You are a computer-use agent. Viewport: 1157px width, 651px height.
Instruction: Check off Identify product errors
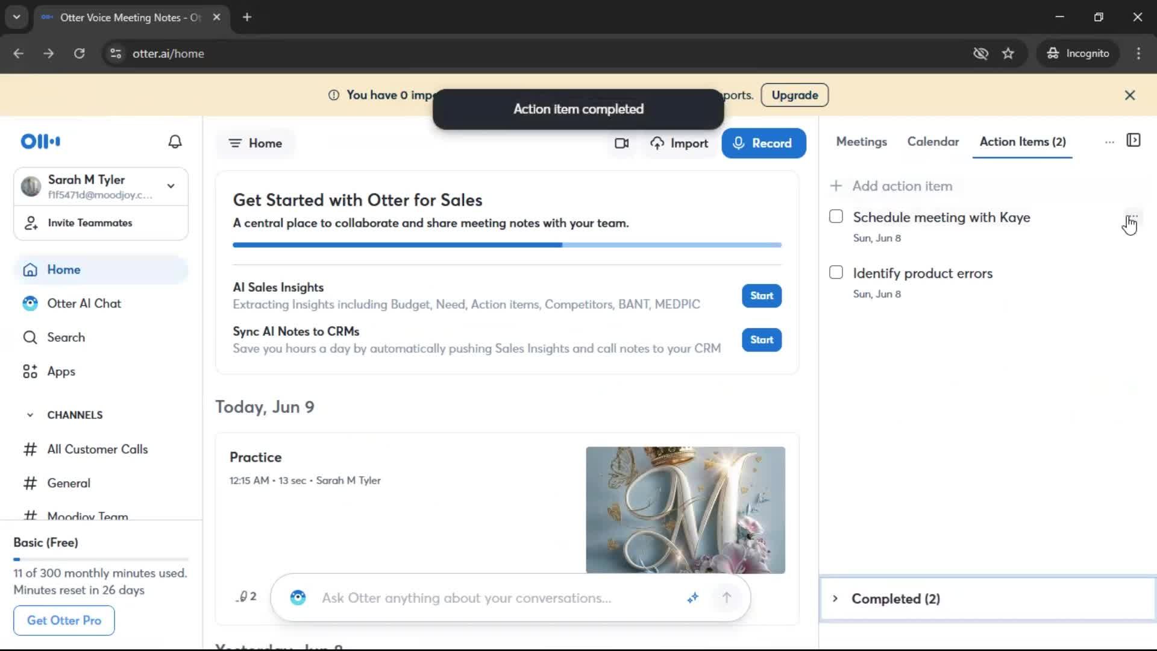coord(836,272)
